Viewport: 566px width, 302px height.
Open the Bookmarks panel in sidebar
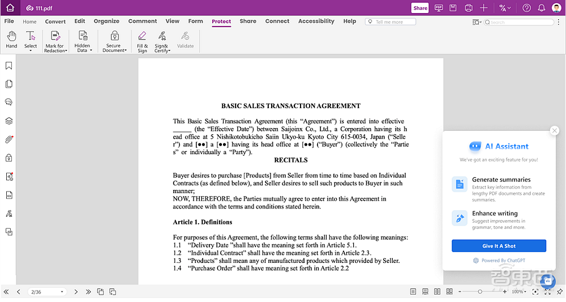point(9,66)
